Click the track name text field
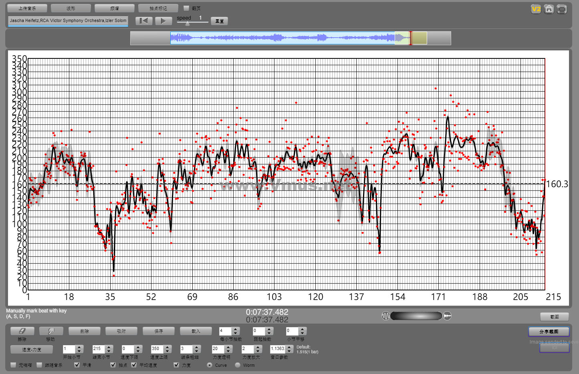 click(x=68, y=20)
